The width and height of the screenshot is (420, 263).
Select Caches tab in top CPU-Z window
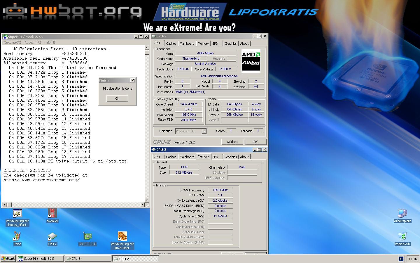tap(171, 44)
